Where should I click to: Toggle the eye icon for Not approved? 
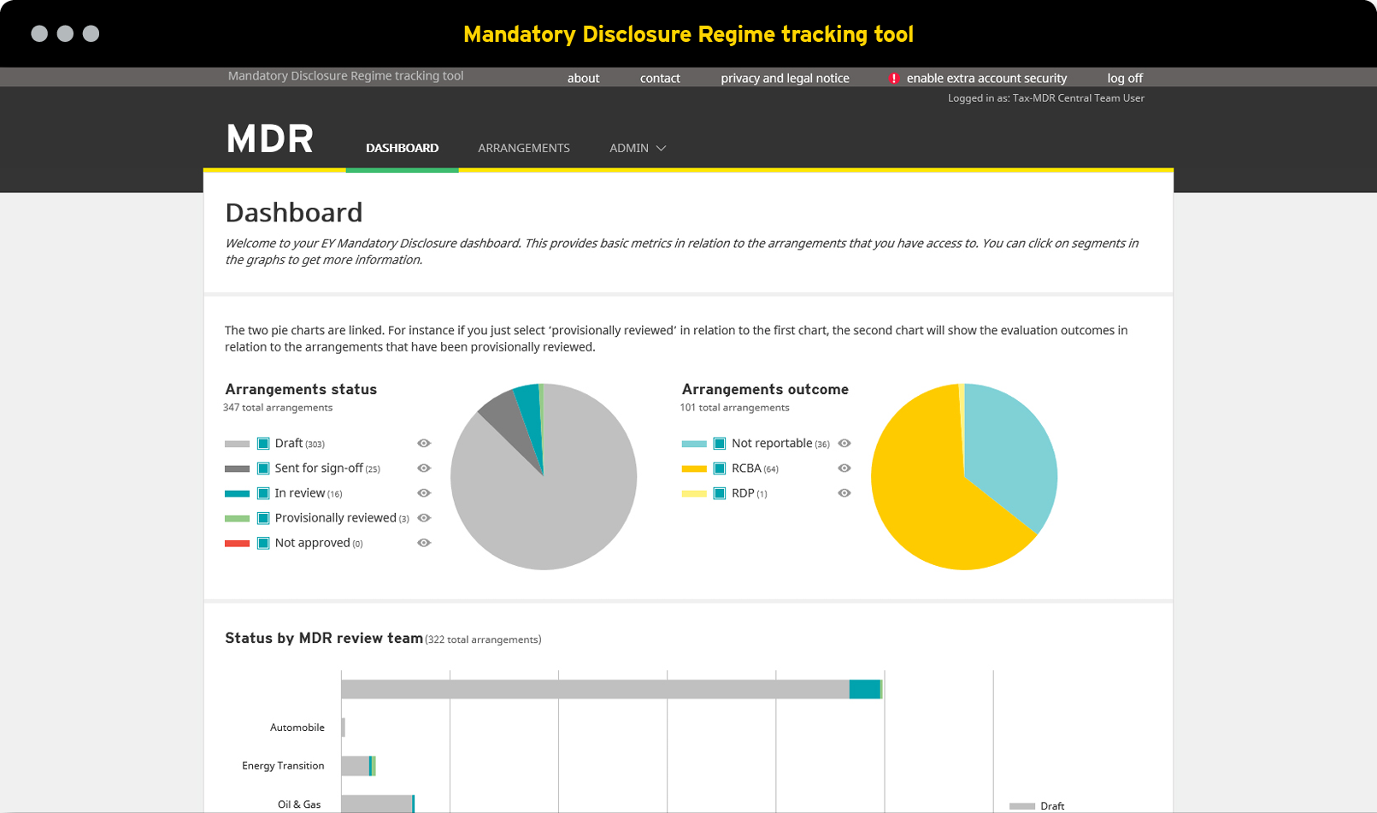click(424, 542)
